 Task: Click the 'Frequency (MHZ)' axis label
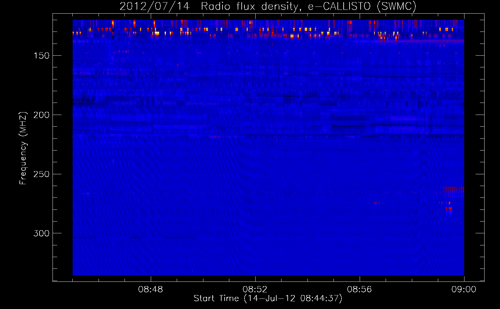coord(23,148)
